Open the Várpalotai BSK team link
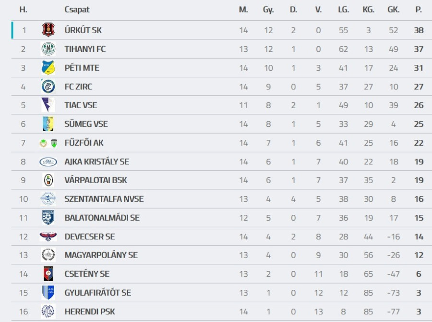This screenshot has width=432, height=322. pyautogui.click(x=96, y=180)
